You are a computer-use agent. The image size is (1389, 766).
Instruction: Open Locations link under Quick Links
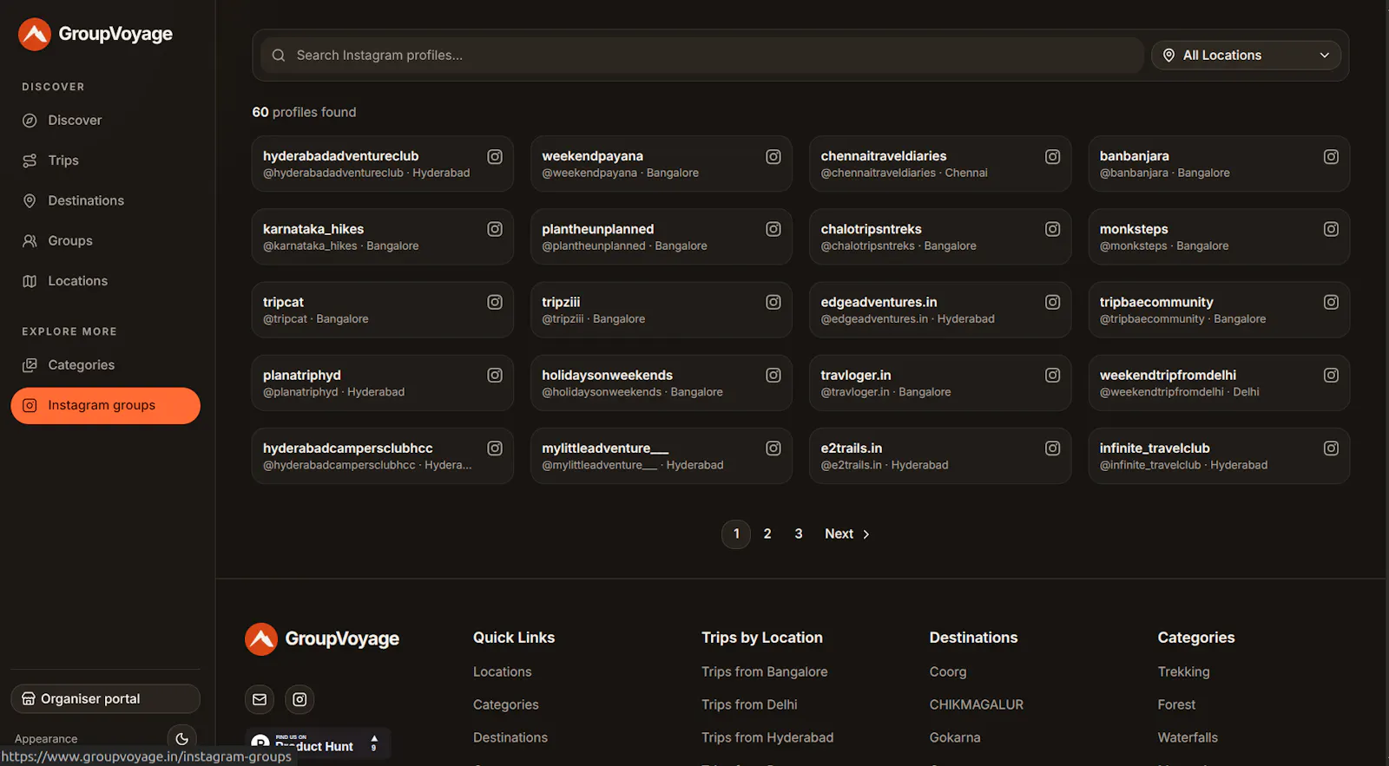pyautogui.click(x=503, y=672)
